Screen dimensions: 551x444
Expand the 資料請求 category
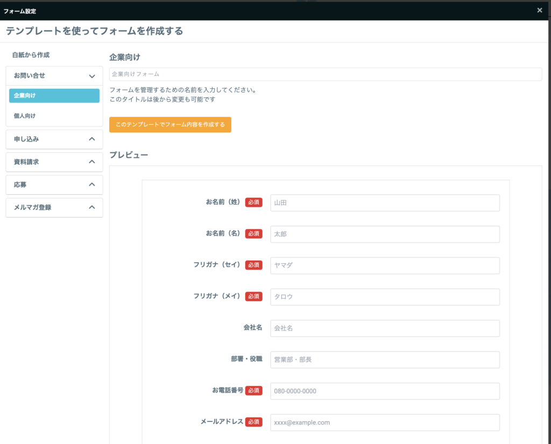pos(54,162)
